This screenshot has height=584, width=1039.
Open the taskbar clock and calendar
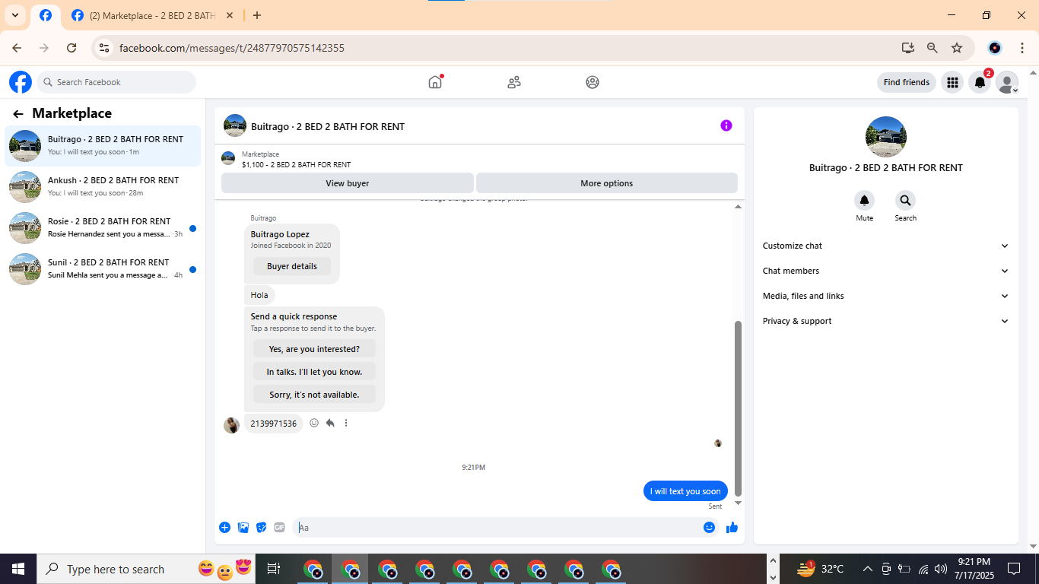(x=974, y=569)
